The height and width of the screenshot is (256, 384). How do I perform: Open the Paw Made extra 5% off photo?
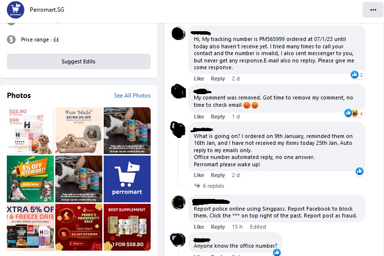[x=79, y=131]
